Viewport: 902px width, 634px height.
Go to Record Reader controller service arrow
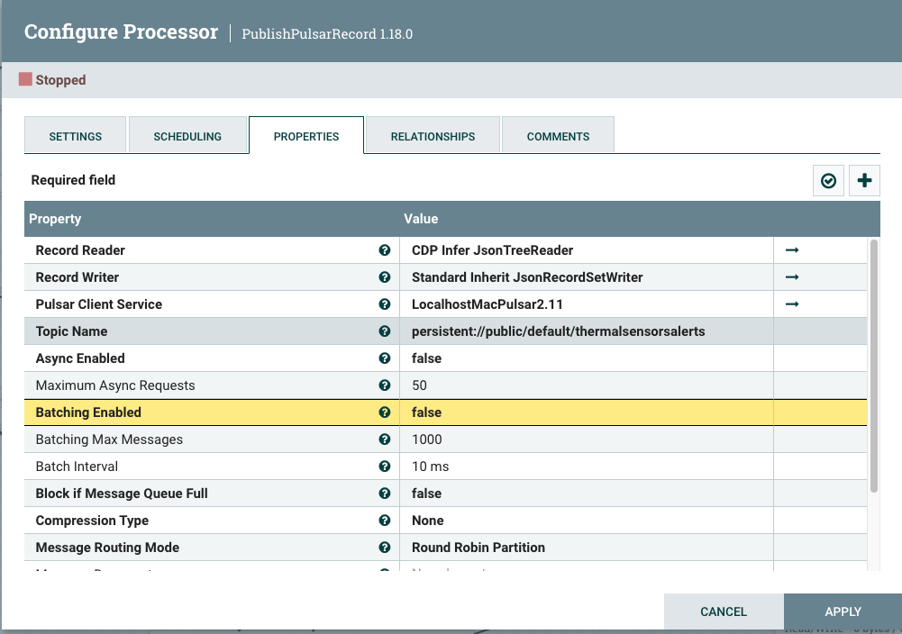click(792, 250)
